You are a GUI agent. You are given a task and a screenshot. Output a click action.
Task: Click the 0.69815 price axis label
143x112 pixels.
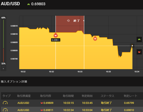pyautogui.click(x=14, y=26)
